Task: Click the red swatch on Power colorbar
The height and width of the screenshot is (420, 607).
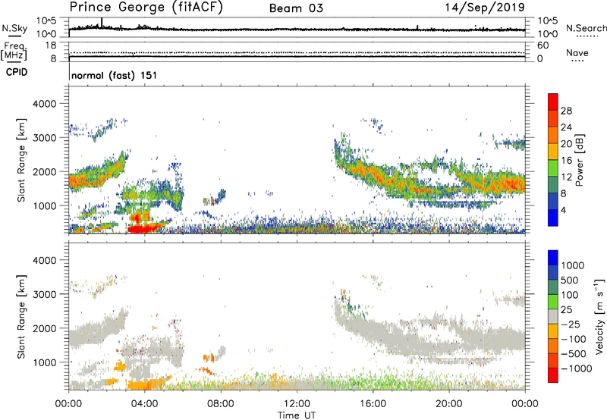Action: [553, 102]
